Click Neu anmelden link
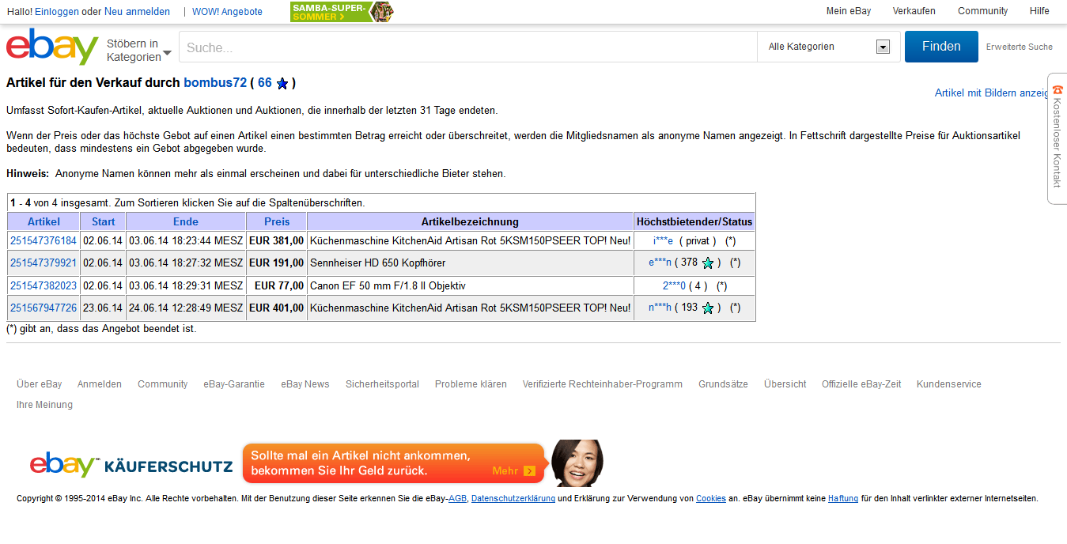 137,11
